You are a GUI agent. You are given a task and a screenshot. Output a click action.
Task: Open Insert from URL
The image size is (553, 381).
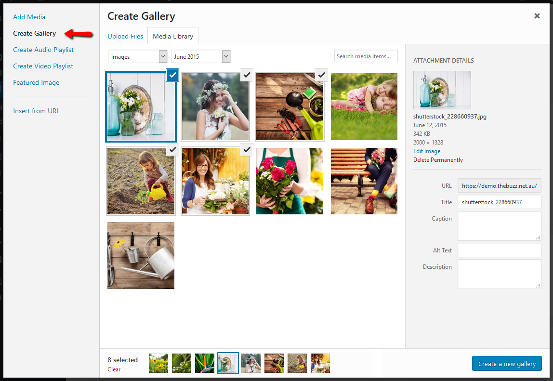point(36,111)
